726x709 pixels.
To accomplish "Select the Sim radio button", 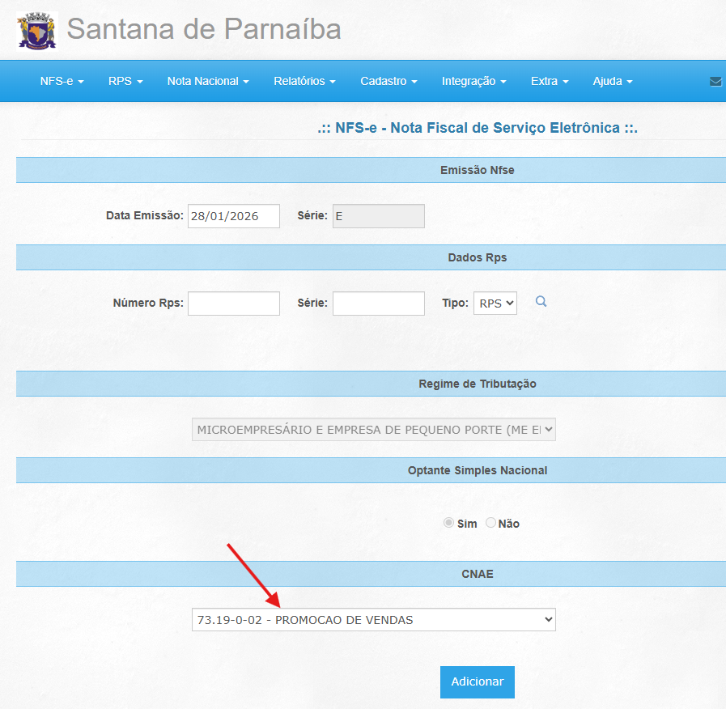I will point(448,523).
